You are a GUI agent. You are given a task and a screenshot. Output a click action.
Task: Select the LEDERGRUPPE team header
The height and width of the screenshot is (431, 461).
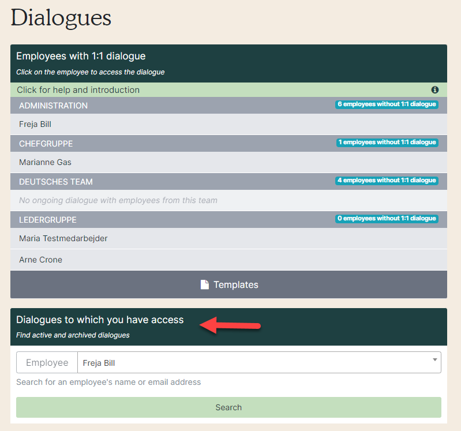[x=48, y=220]
